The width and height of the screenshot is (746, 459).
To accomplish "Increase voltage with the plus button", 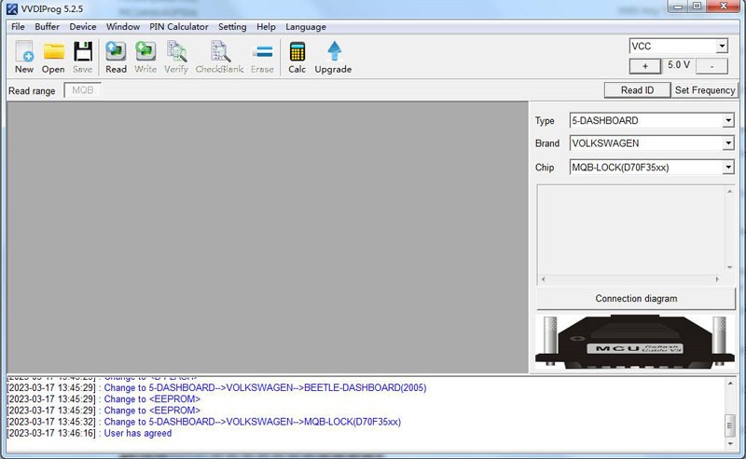I will tap(645, 66).
